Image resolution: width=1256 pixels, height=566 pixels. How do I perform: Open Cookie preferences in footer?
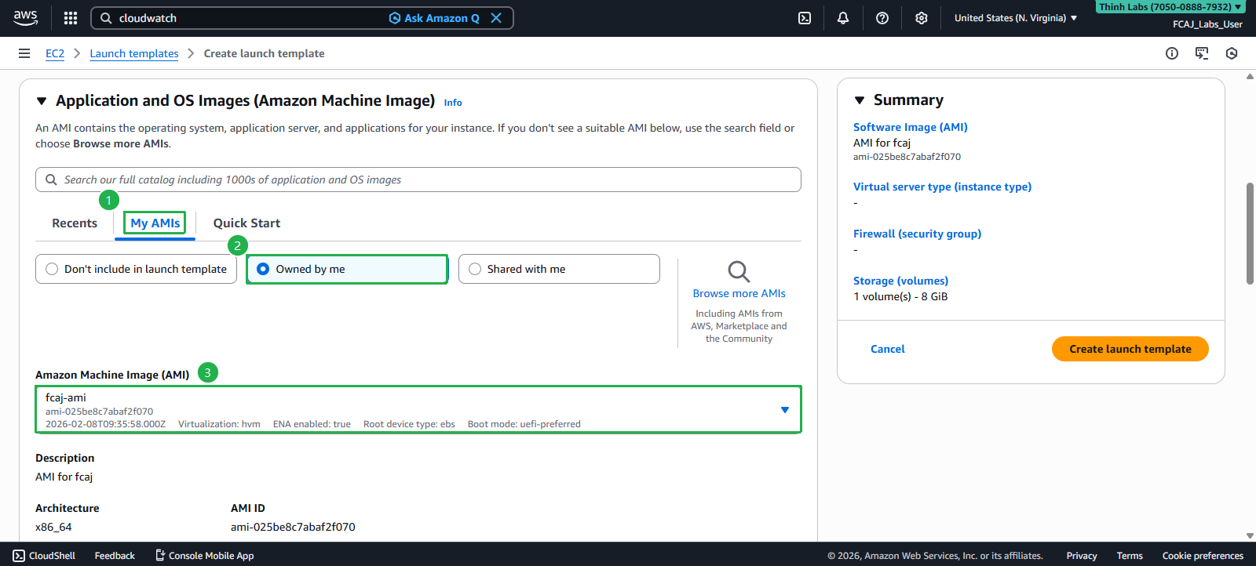coord(1203,556)
